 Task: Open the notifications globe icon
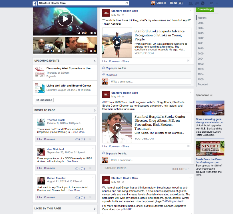202,3
